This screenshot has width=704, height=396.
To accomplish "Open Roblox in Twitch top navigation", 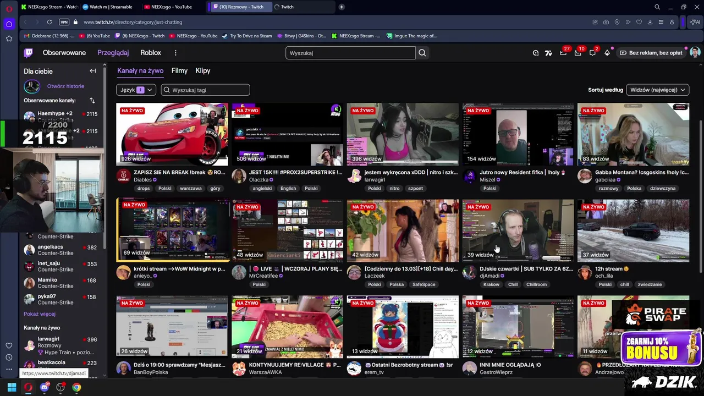I will (x=151, y=53).
